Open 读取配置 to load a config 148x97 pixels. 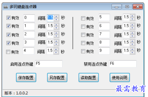[89, 77]
